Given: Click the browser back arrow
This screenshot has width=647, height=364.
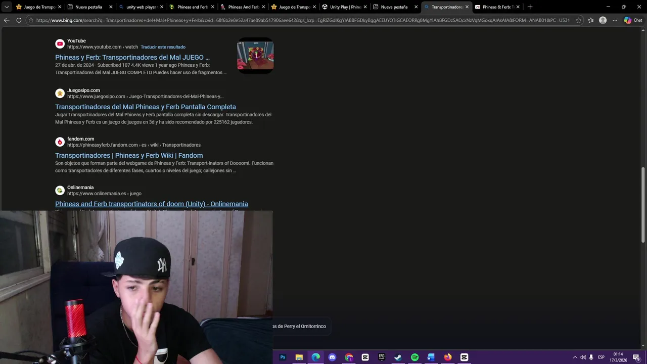Looking at the screenshot, I should click(7, 20).
